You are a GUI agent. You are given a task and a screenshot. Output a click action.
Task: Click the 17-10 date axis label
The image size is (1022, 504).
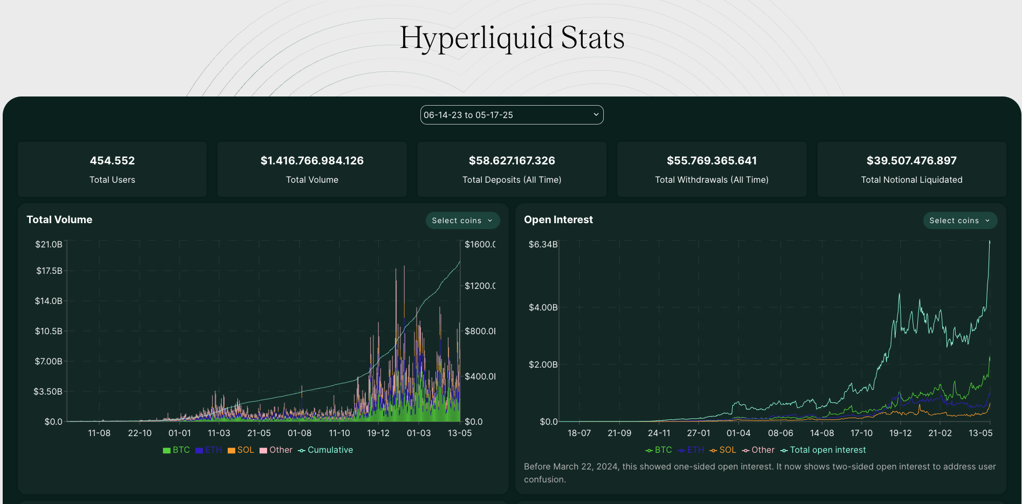tap(862, 433)
